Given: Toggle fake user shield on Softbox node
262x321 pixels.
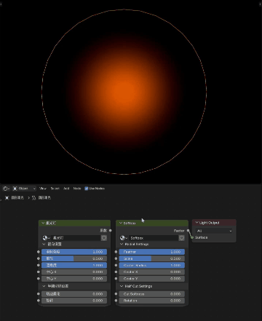Looking at the screenshot, I should click(181, 238).
